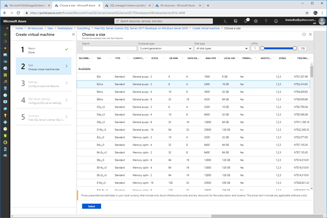The width and height of the screenshot is (327, 218).
Task: Open Help question mark icon
Action: pos(266,21)
